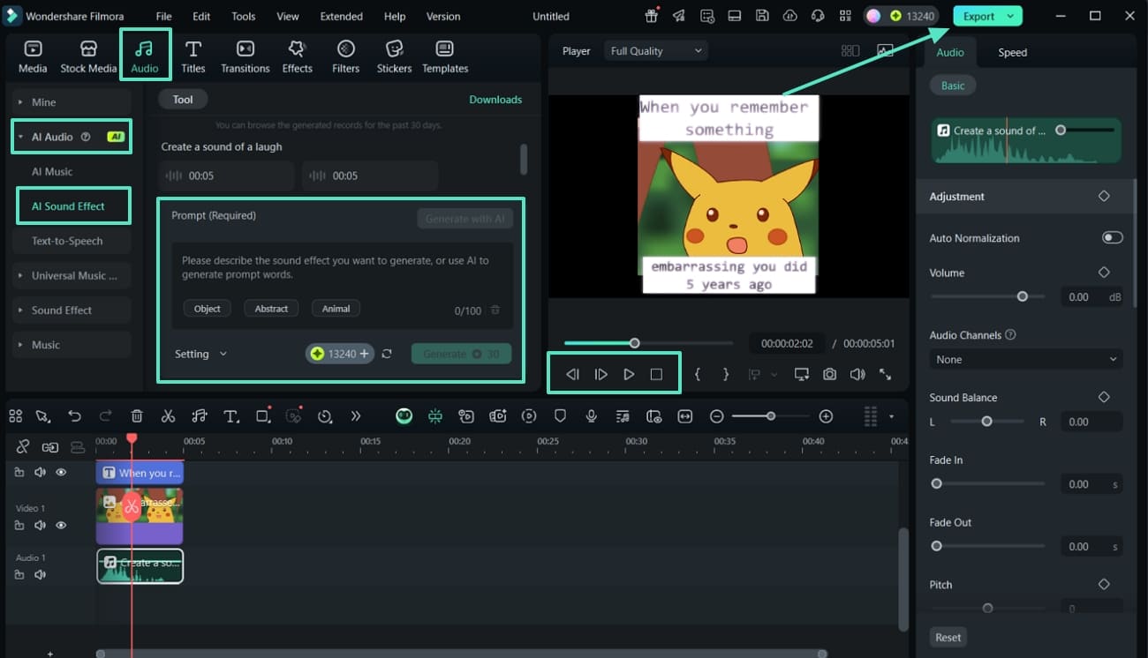Click the voiceover microphone icon
Viewport: 1148px width, 658px height.
[591, 415]
